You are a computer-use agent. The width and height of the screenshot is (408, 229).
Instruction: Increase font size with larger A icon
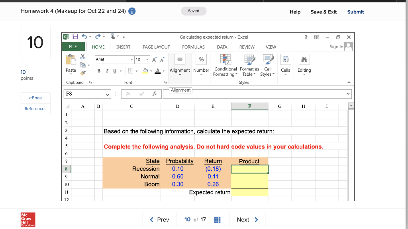(154, 60)
